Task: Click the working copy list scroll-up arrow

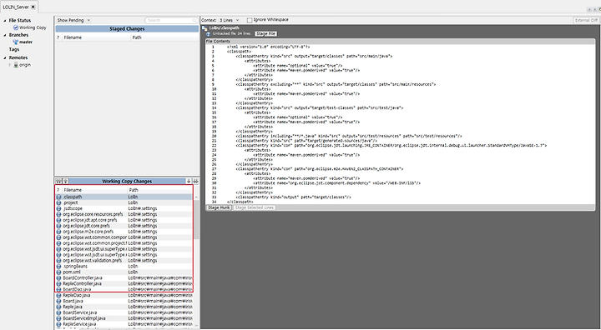Action: click(197, 197)
